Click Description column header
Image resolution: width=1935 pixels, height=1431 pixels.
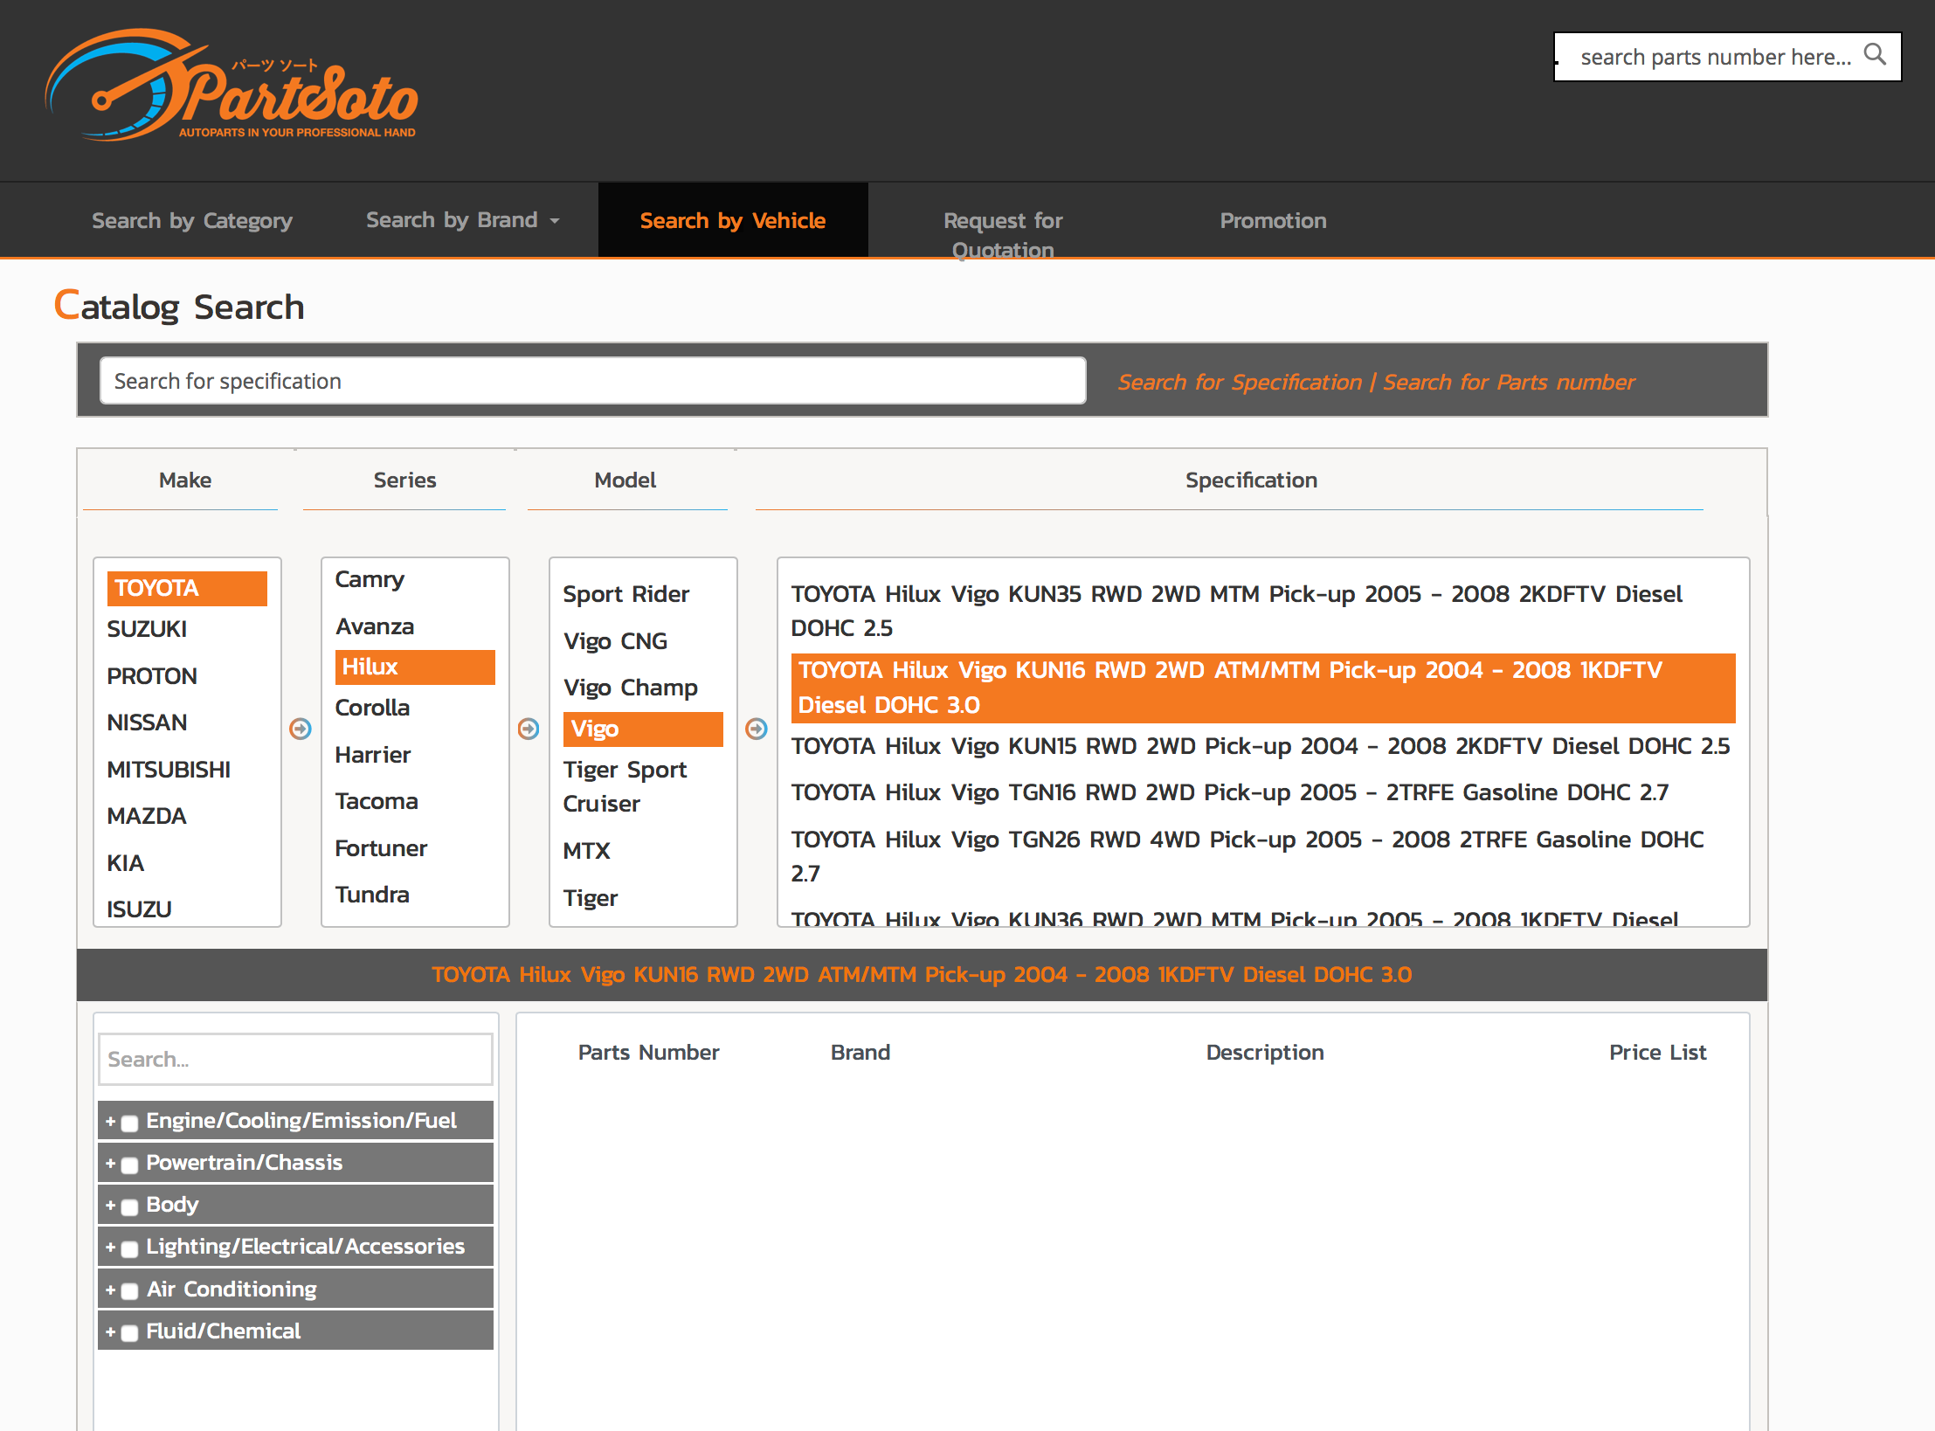tap(1265, 1053)
